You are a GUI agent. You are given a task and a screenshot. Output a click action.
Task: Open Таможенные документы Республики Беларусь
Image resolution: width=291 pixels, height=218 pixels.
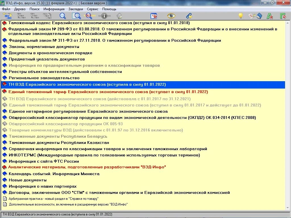(x=58, y=137)
